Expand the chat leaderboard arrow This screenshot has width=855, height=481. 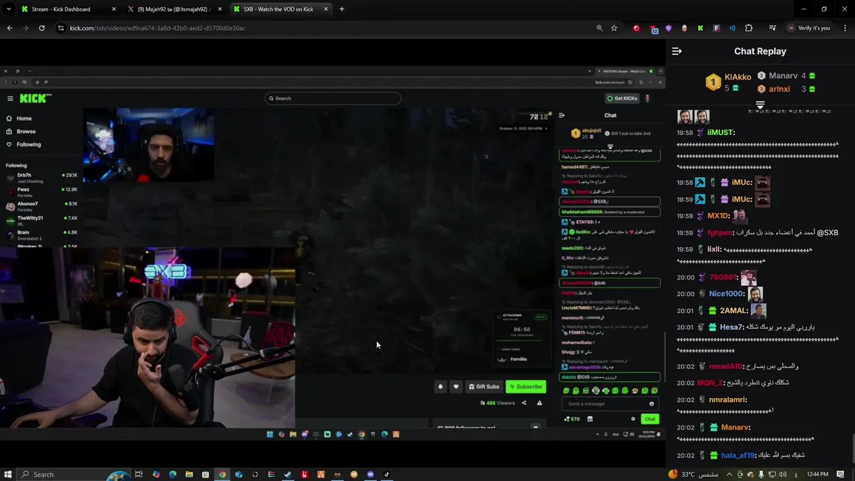760,105
